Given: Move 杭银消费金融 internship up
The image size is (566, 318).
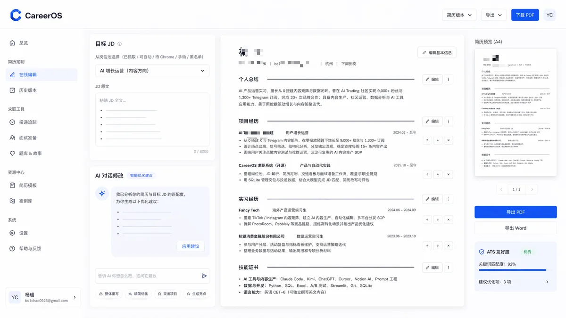Looking at the screenshot, I should click(x=427, y=245).
